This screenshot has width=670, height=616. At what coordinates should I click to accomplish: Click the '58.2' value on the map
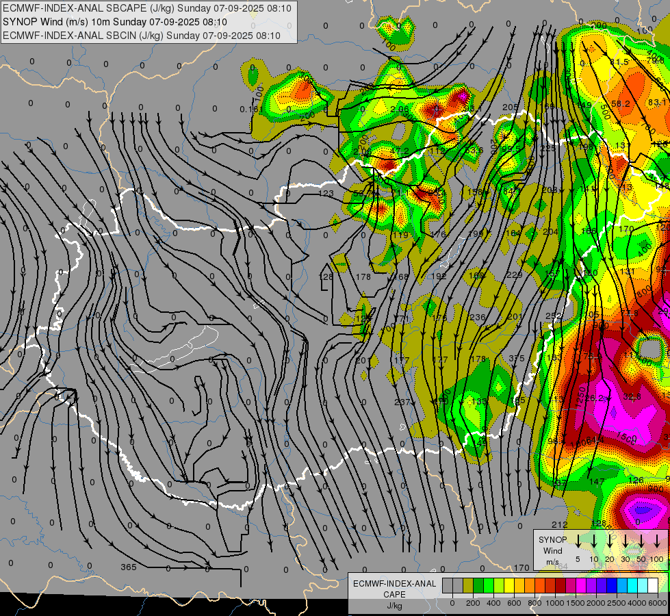click(621, 103)
